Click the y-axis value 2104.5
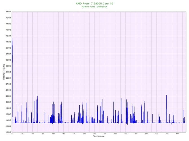 [x=8, y=102]
